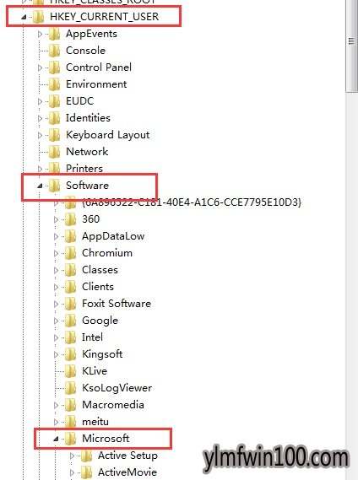Screen dimensions: 358x480
Task: Expand the AppEvents key
Action: click(x=40, y=34)
